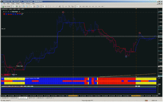This screenshot has height=102, width=163.
Task: Switch timeframe to D1
Action: [x=96, y=7]
